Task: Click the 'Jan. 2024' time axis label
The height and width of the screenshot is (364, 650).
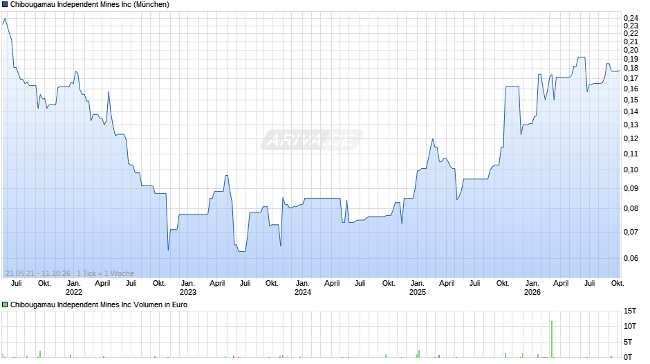Action: click(303, 288)
